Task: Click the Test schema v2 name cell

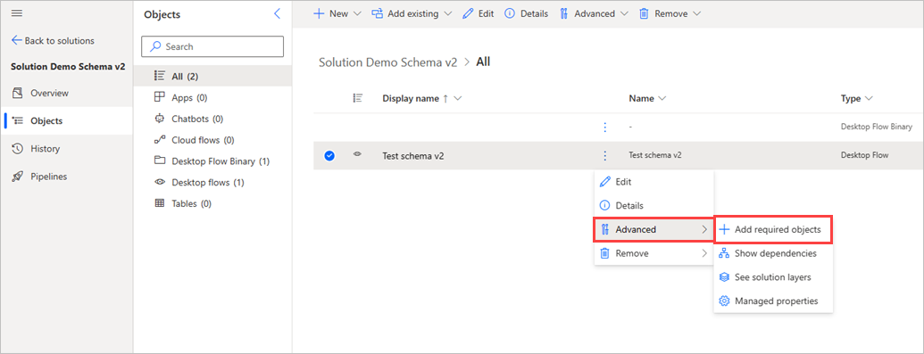Action: 655,155
